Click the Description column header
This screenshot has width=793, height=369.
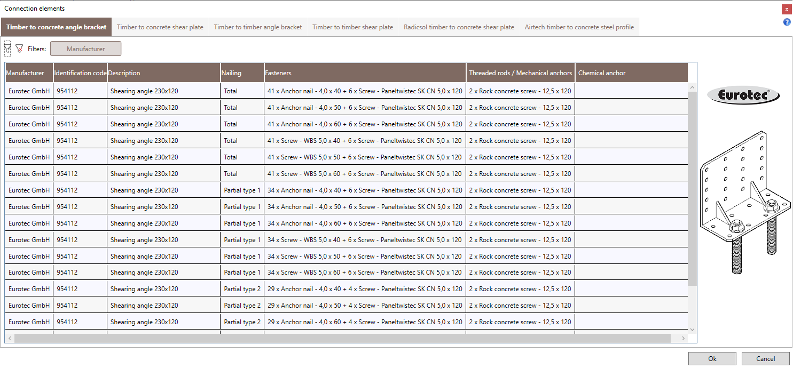coord(164,73)
